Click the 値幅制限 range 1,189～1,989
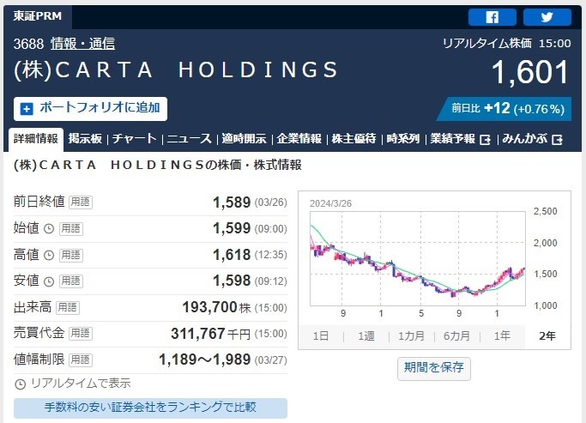 coord(205,360)
